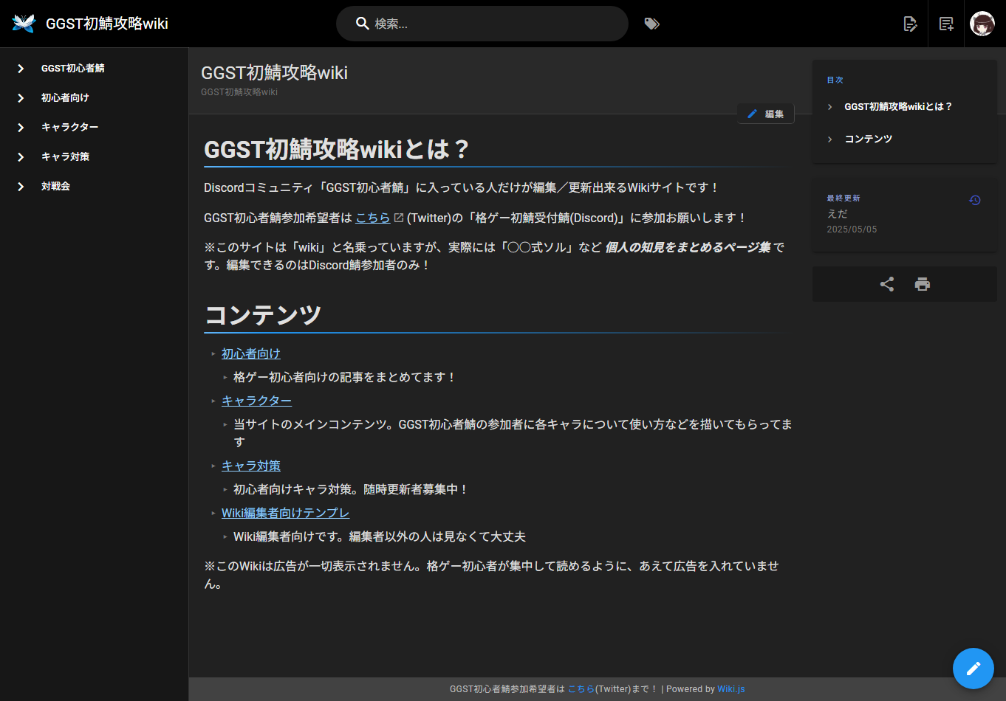The image size is (1006, 701).
Task: Open キャラ対策 link in contents list
Action: tap(251, 466)
